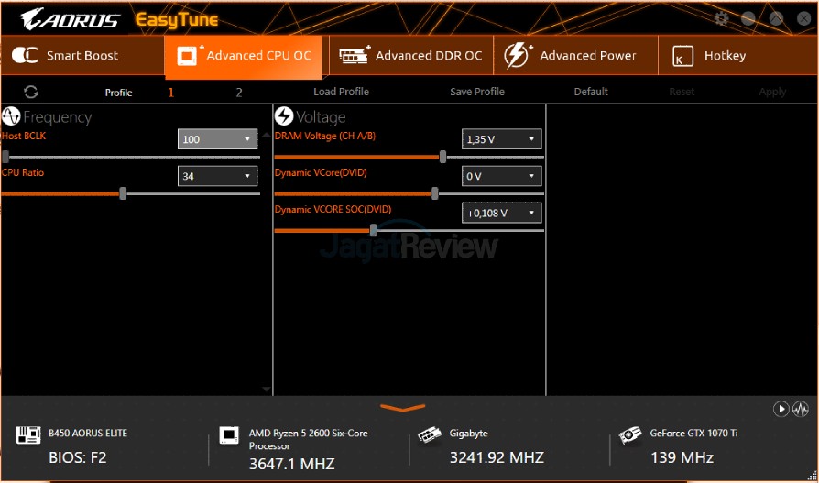Click the play button icon in the bottom panel
The image size is (819, 483).
781,409
